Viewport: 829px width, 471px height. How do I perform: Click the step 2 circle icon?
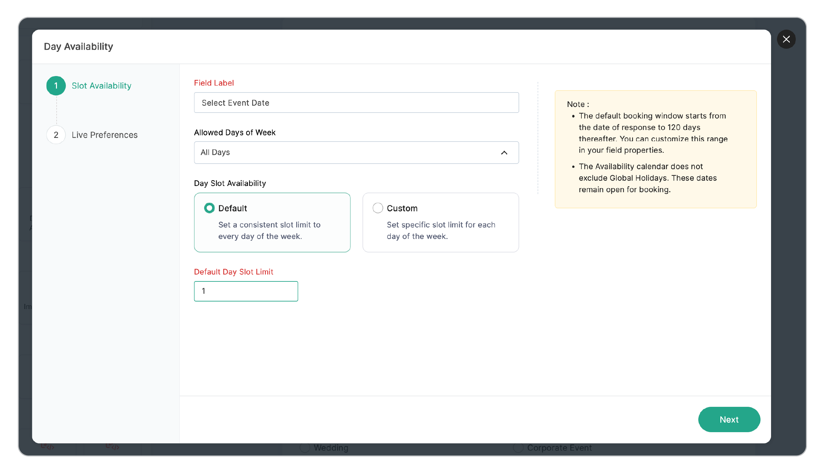tap(56, 135)
